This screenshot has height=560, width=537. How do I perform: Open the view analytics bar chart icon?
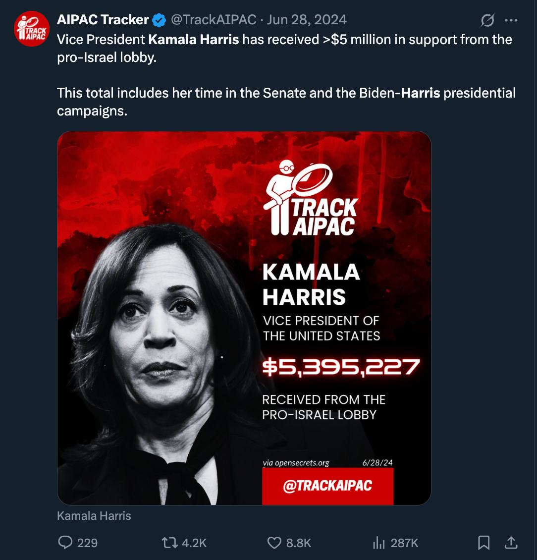[x=379, y=543]
